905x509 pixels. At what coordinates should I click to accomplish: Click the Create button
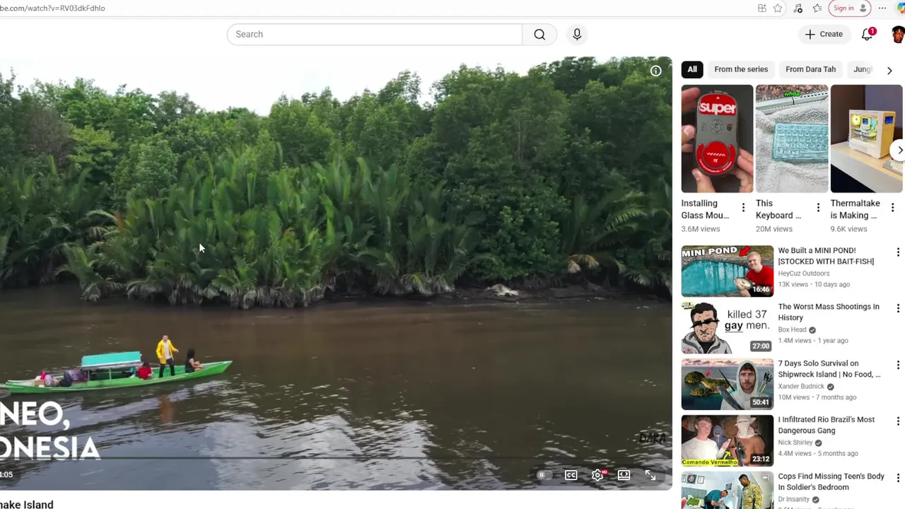[824, 34]
